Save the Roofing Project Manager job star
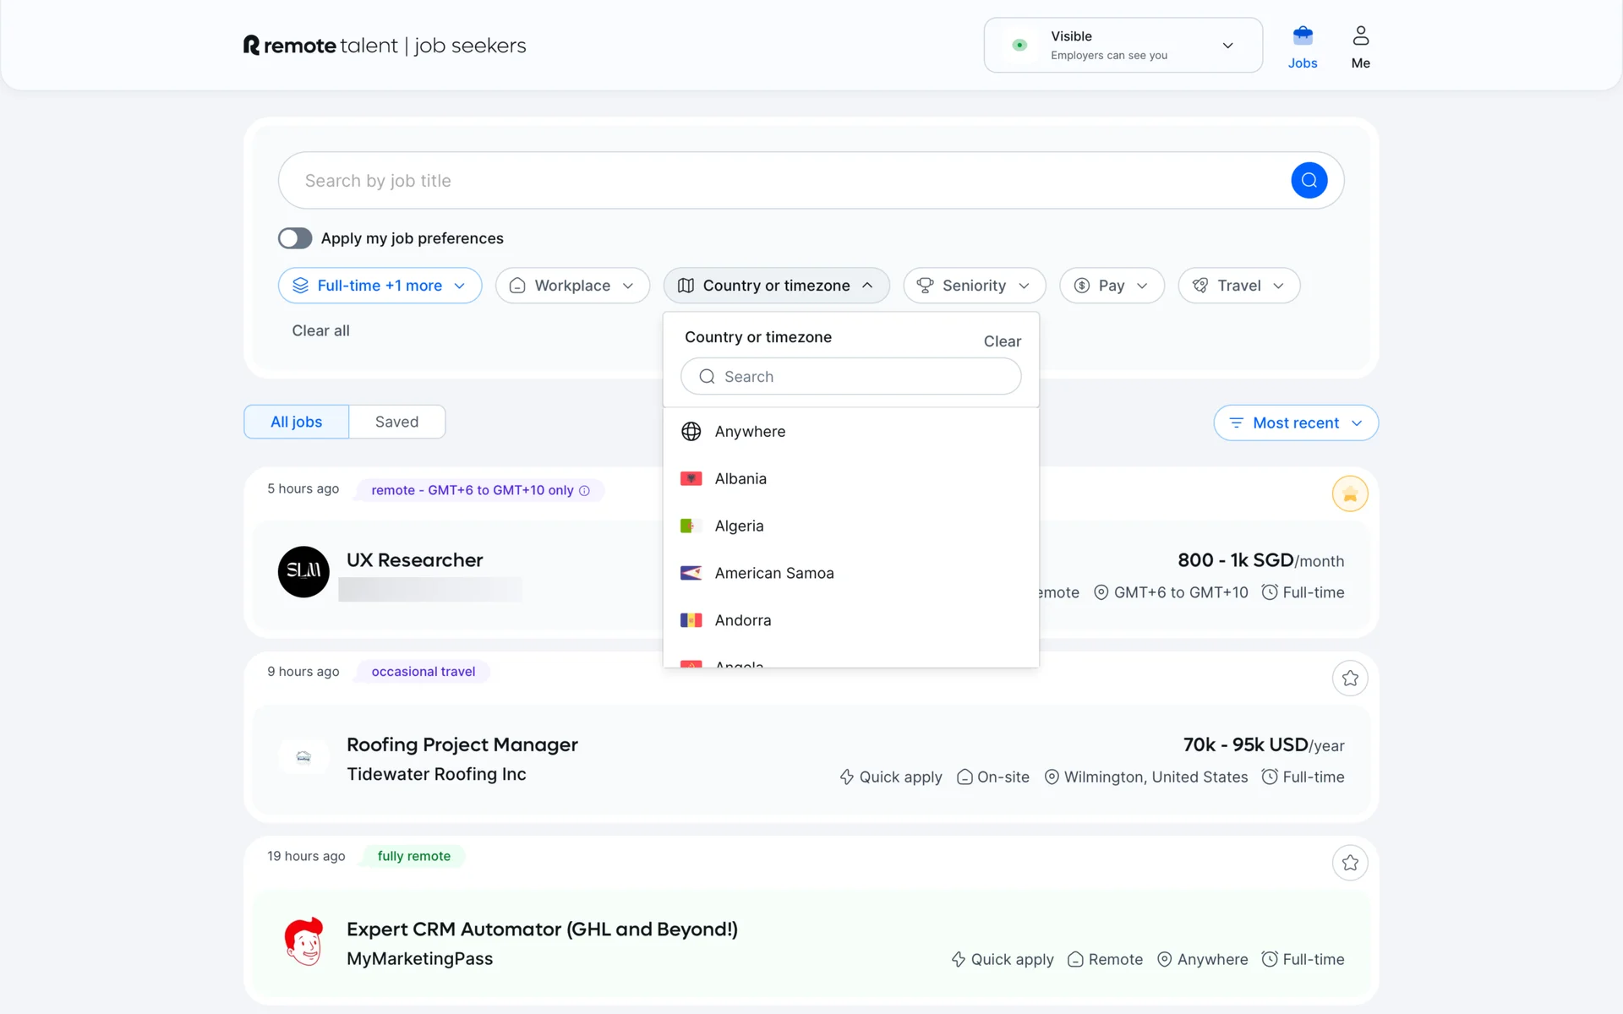 pos(1349,679)
